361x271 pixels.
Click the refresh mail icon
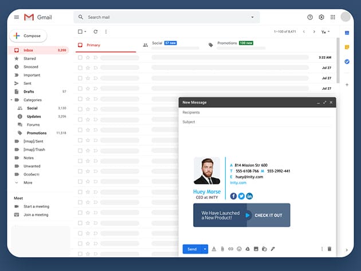tap(95, 32)
